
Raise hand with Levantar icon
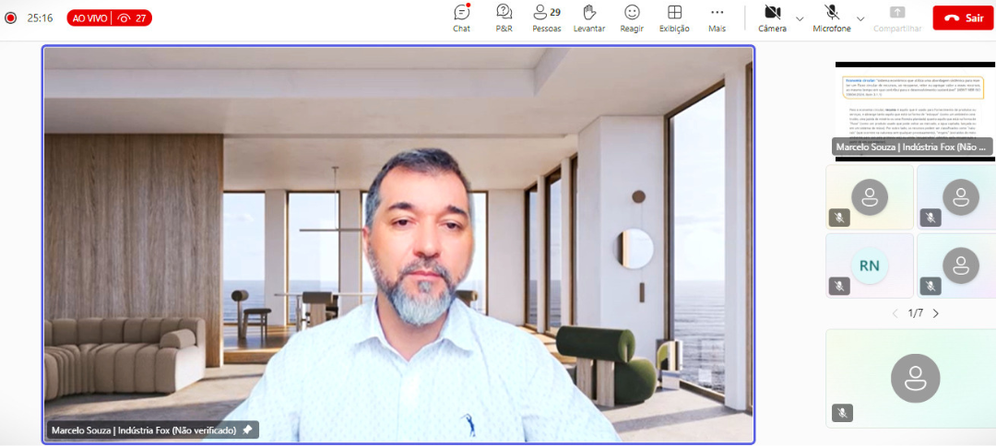589,18
